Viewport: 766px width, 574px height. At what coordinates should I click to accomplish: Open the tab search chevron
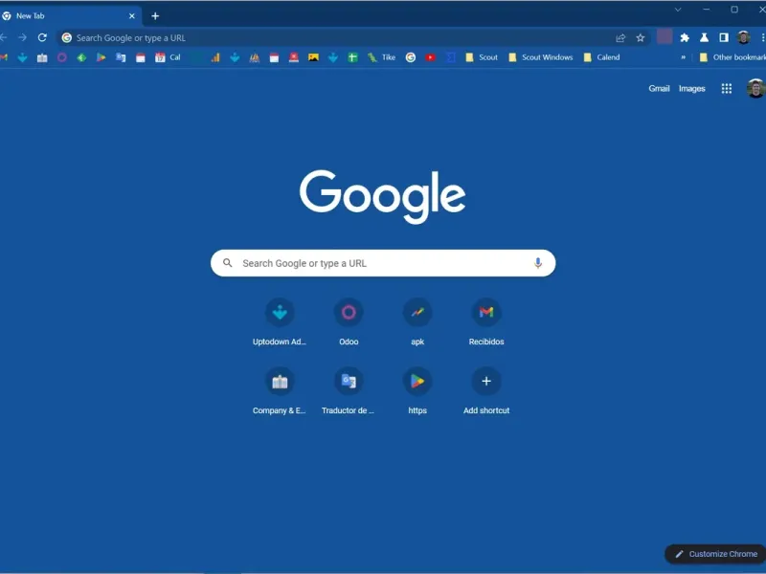pyautogui.click(x=678, y=10)
